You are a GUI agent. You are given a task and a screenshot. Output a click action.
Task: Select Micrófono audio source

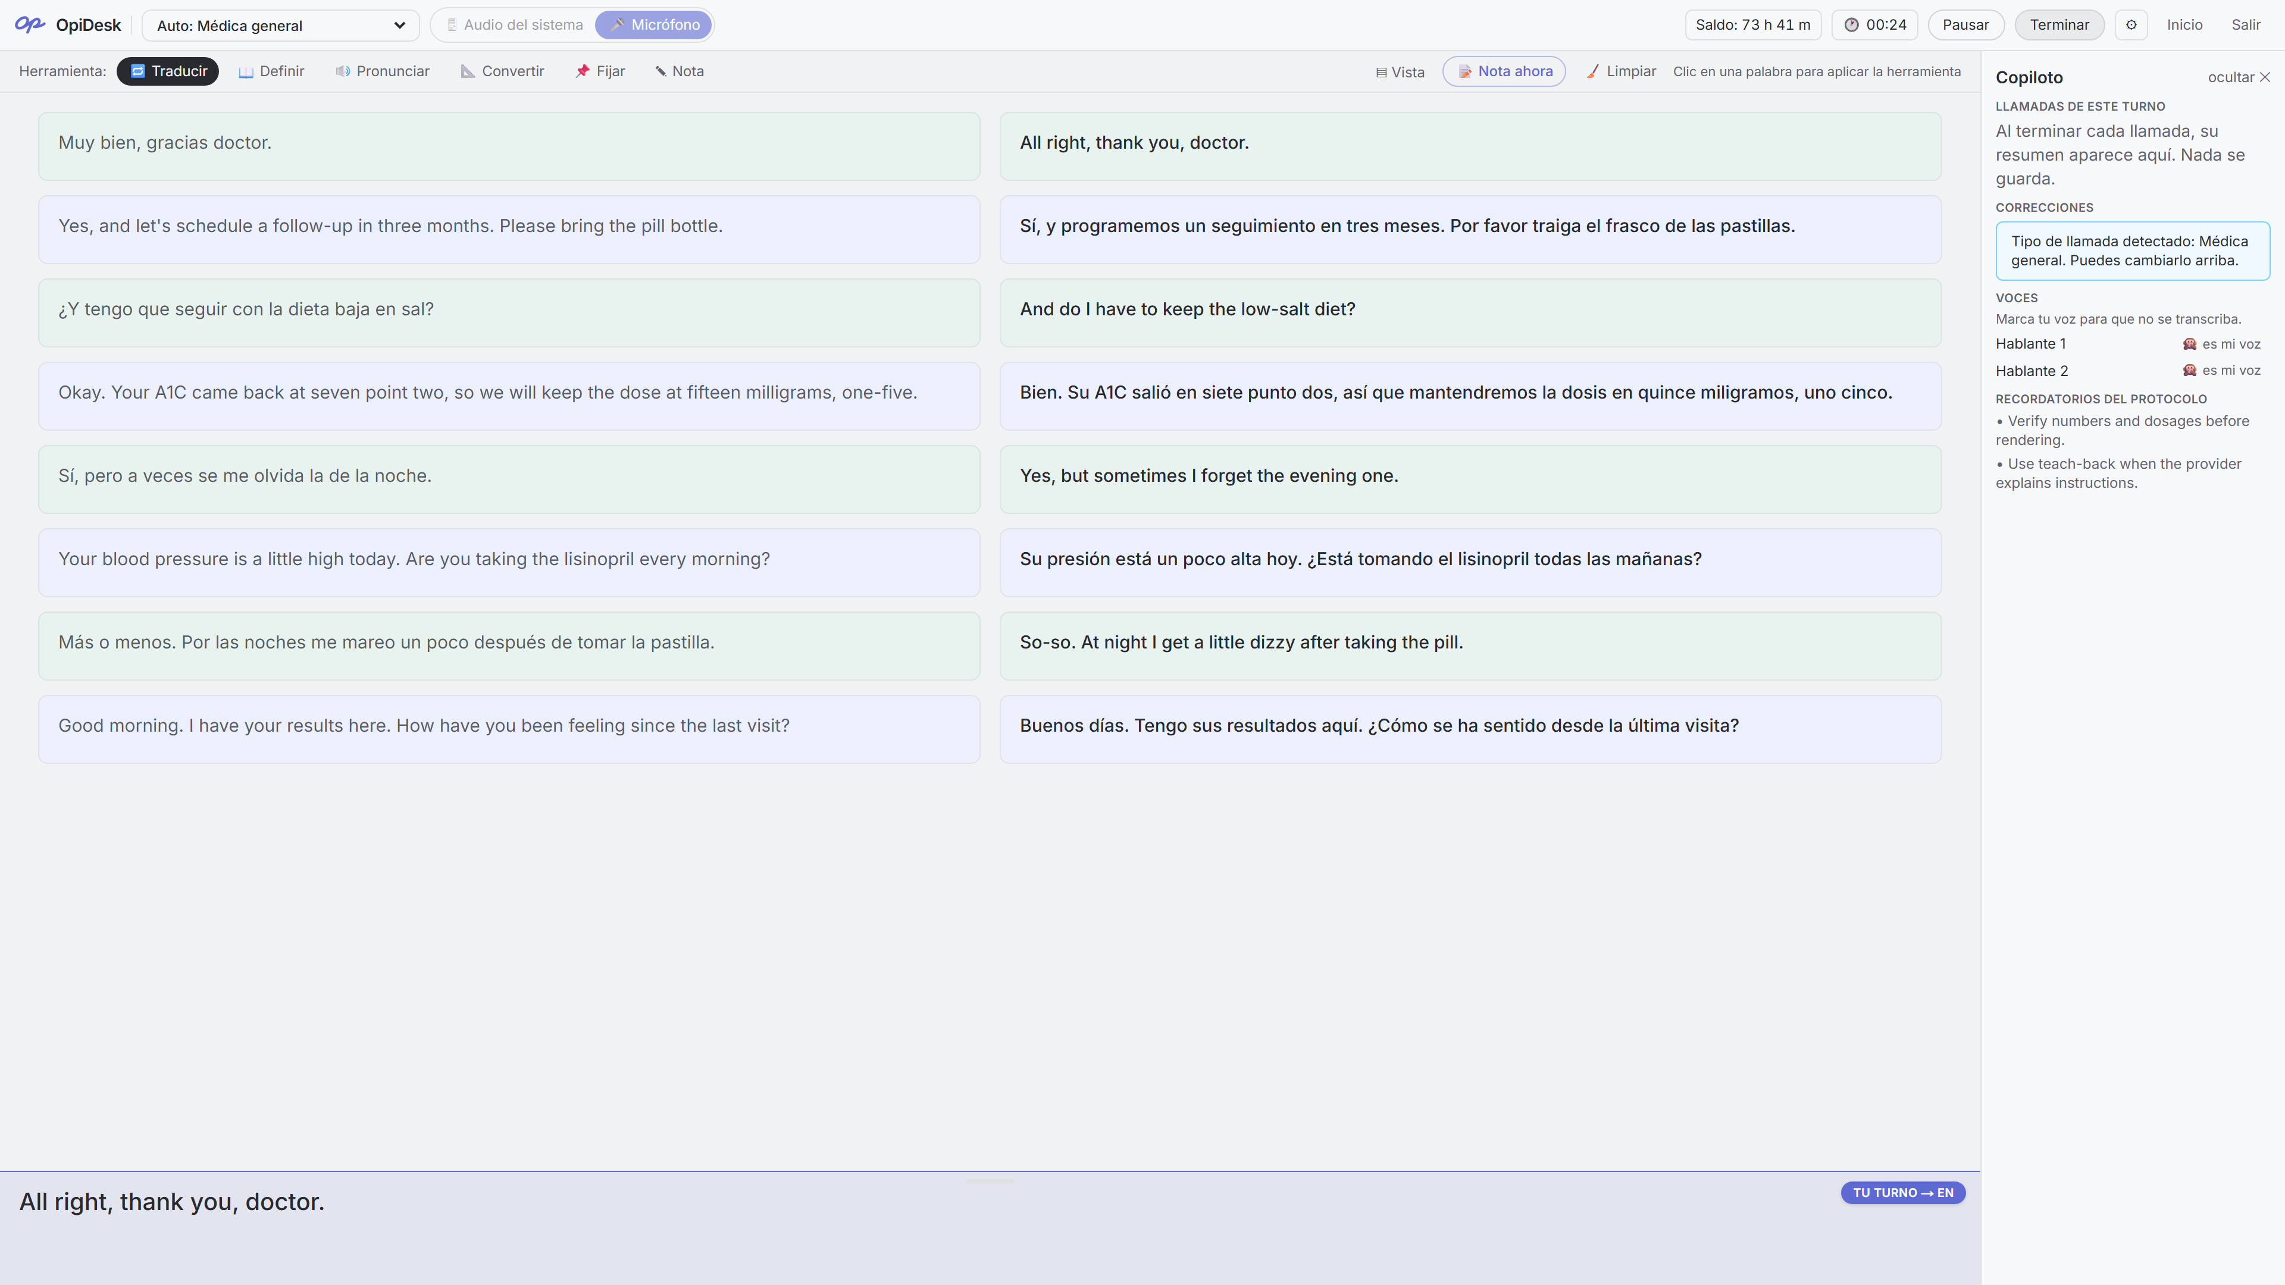click(654, 25)
